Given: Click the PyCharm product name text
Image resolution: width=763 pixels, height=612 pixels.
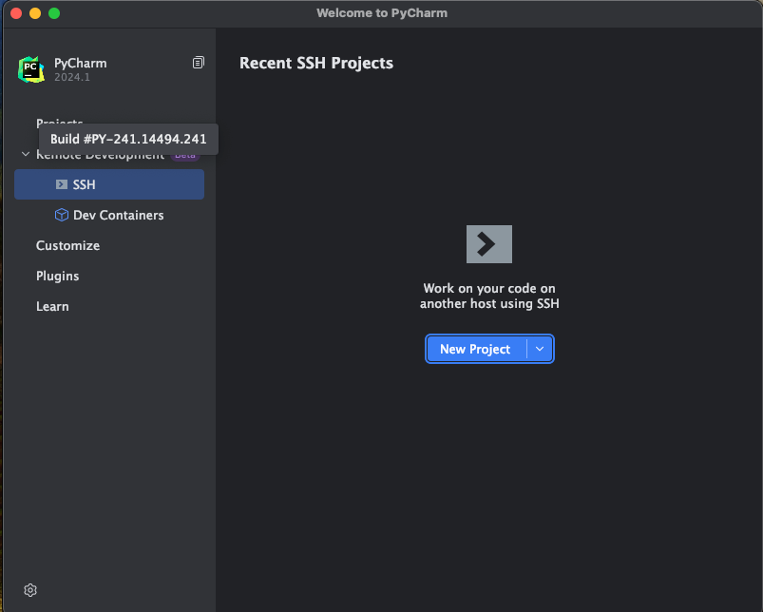Looking at the screenshot, I should (80, 64).
